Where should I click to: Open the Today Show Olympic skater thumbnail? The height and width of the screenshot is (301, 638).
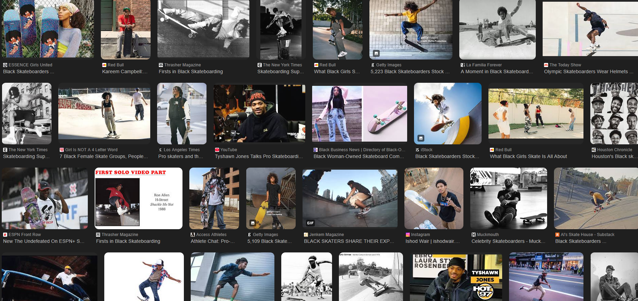click(x=590, y=28)
